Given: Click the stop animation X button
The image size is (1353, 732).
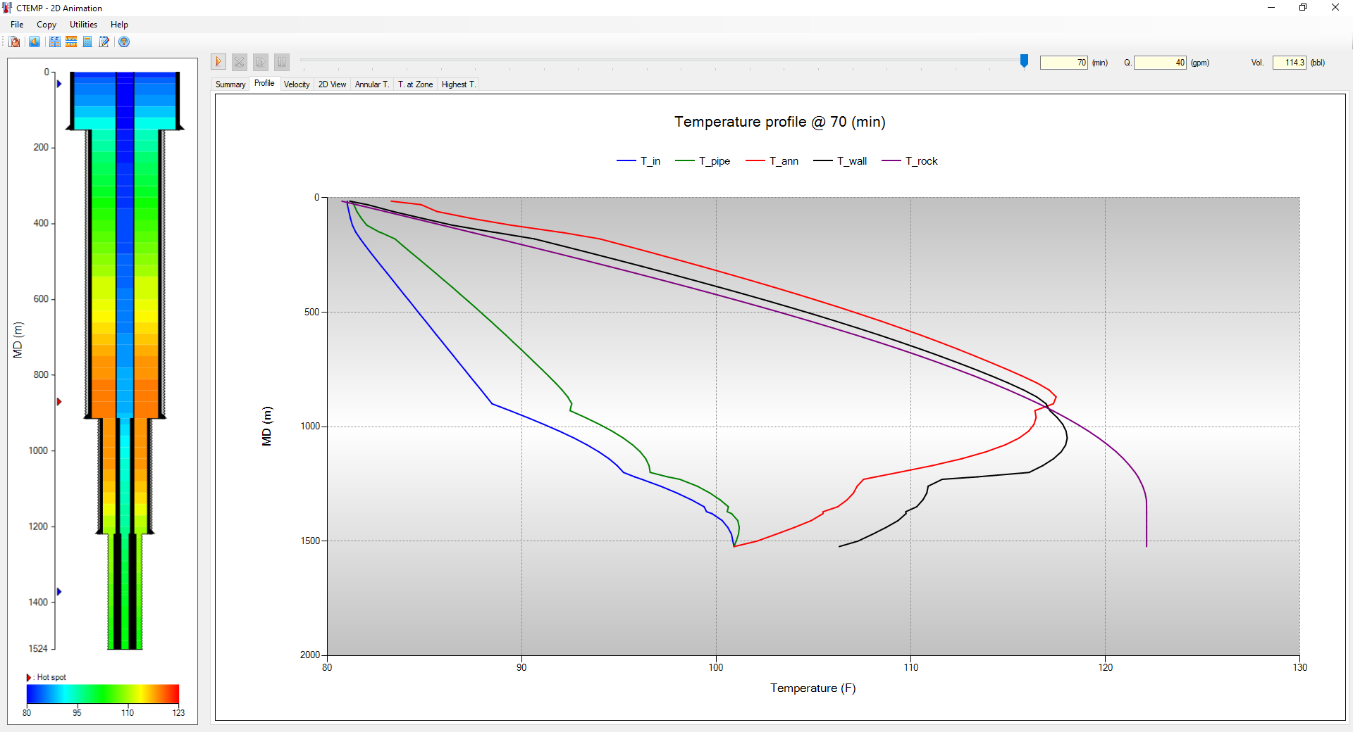Looking at the screenshot, I should (240, 62).
